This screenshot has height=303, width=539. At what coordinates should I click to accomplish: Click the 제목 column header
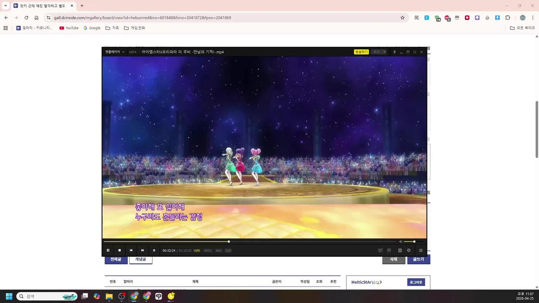[x=195, y=282]
